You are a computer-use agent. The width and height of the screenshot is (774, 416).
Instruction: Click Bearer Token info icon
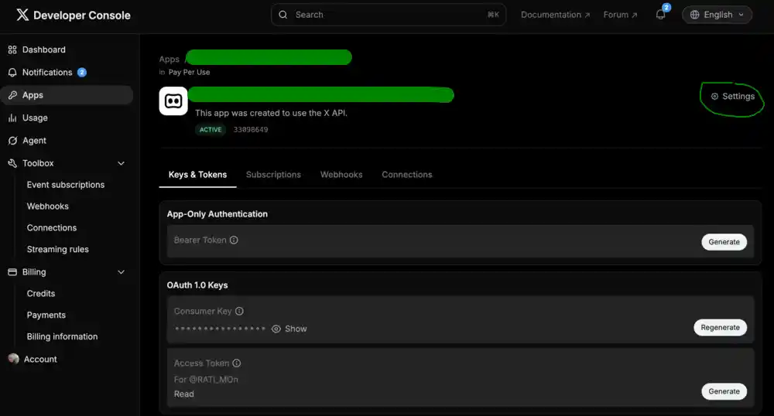[234, 240]
